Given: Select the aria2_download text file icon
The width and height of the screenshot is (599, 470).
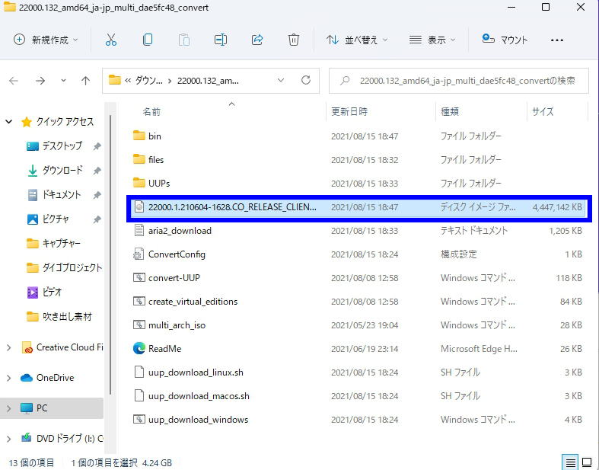Looking at the screenshot, I should pos(139,231).
